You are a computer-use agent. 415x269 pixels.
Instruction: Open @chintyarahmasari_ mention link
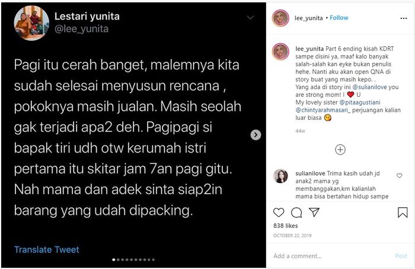point(323,110)
